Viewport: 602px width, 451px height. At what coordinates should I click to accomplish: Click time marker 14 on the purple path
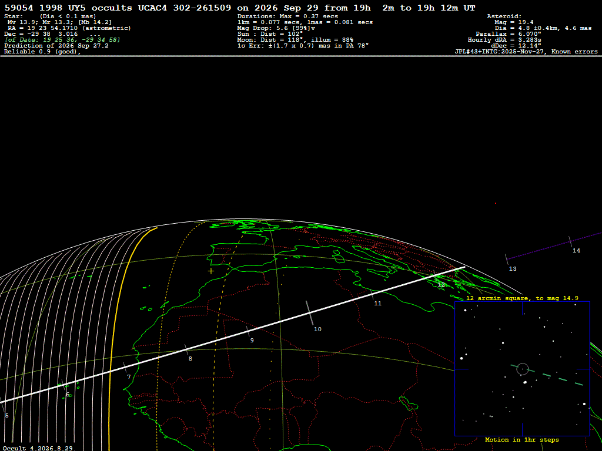576,250
